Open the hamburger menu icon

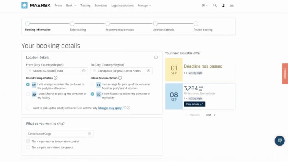[x=232, y=6]
